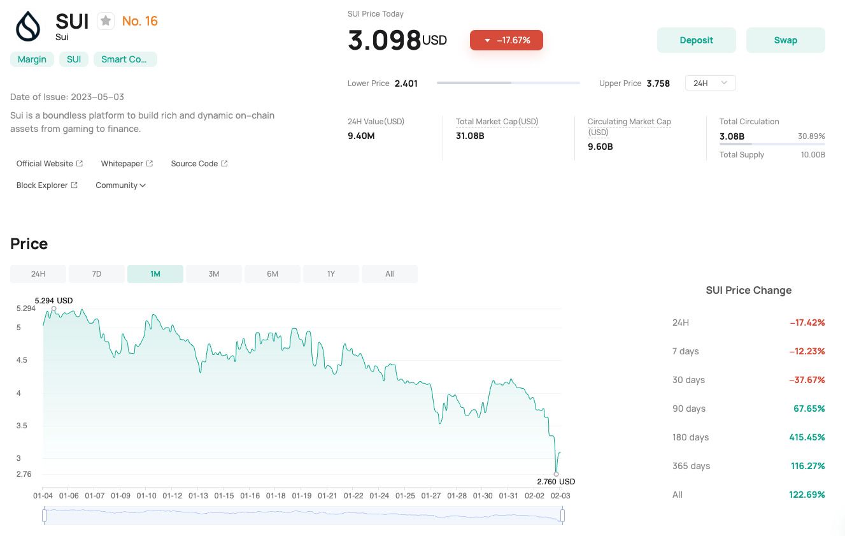Click the Smart Co... tag
845x536 pixels.
tap(125, 59)
